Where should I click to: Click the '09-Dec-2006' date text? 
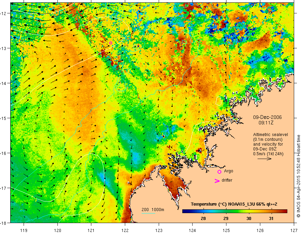pos(267,117)
